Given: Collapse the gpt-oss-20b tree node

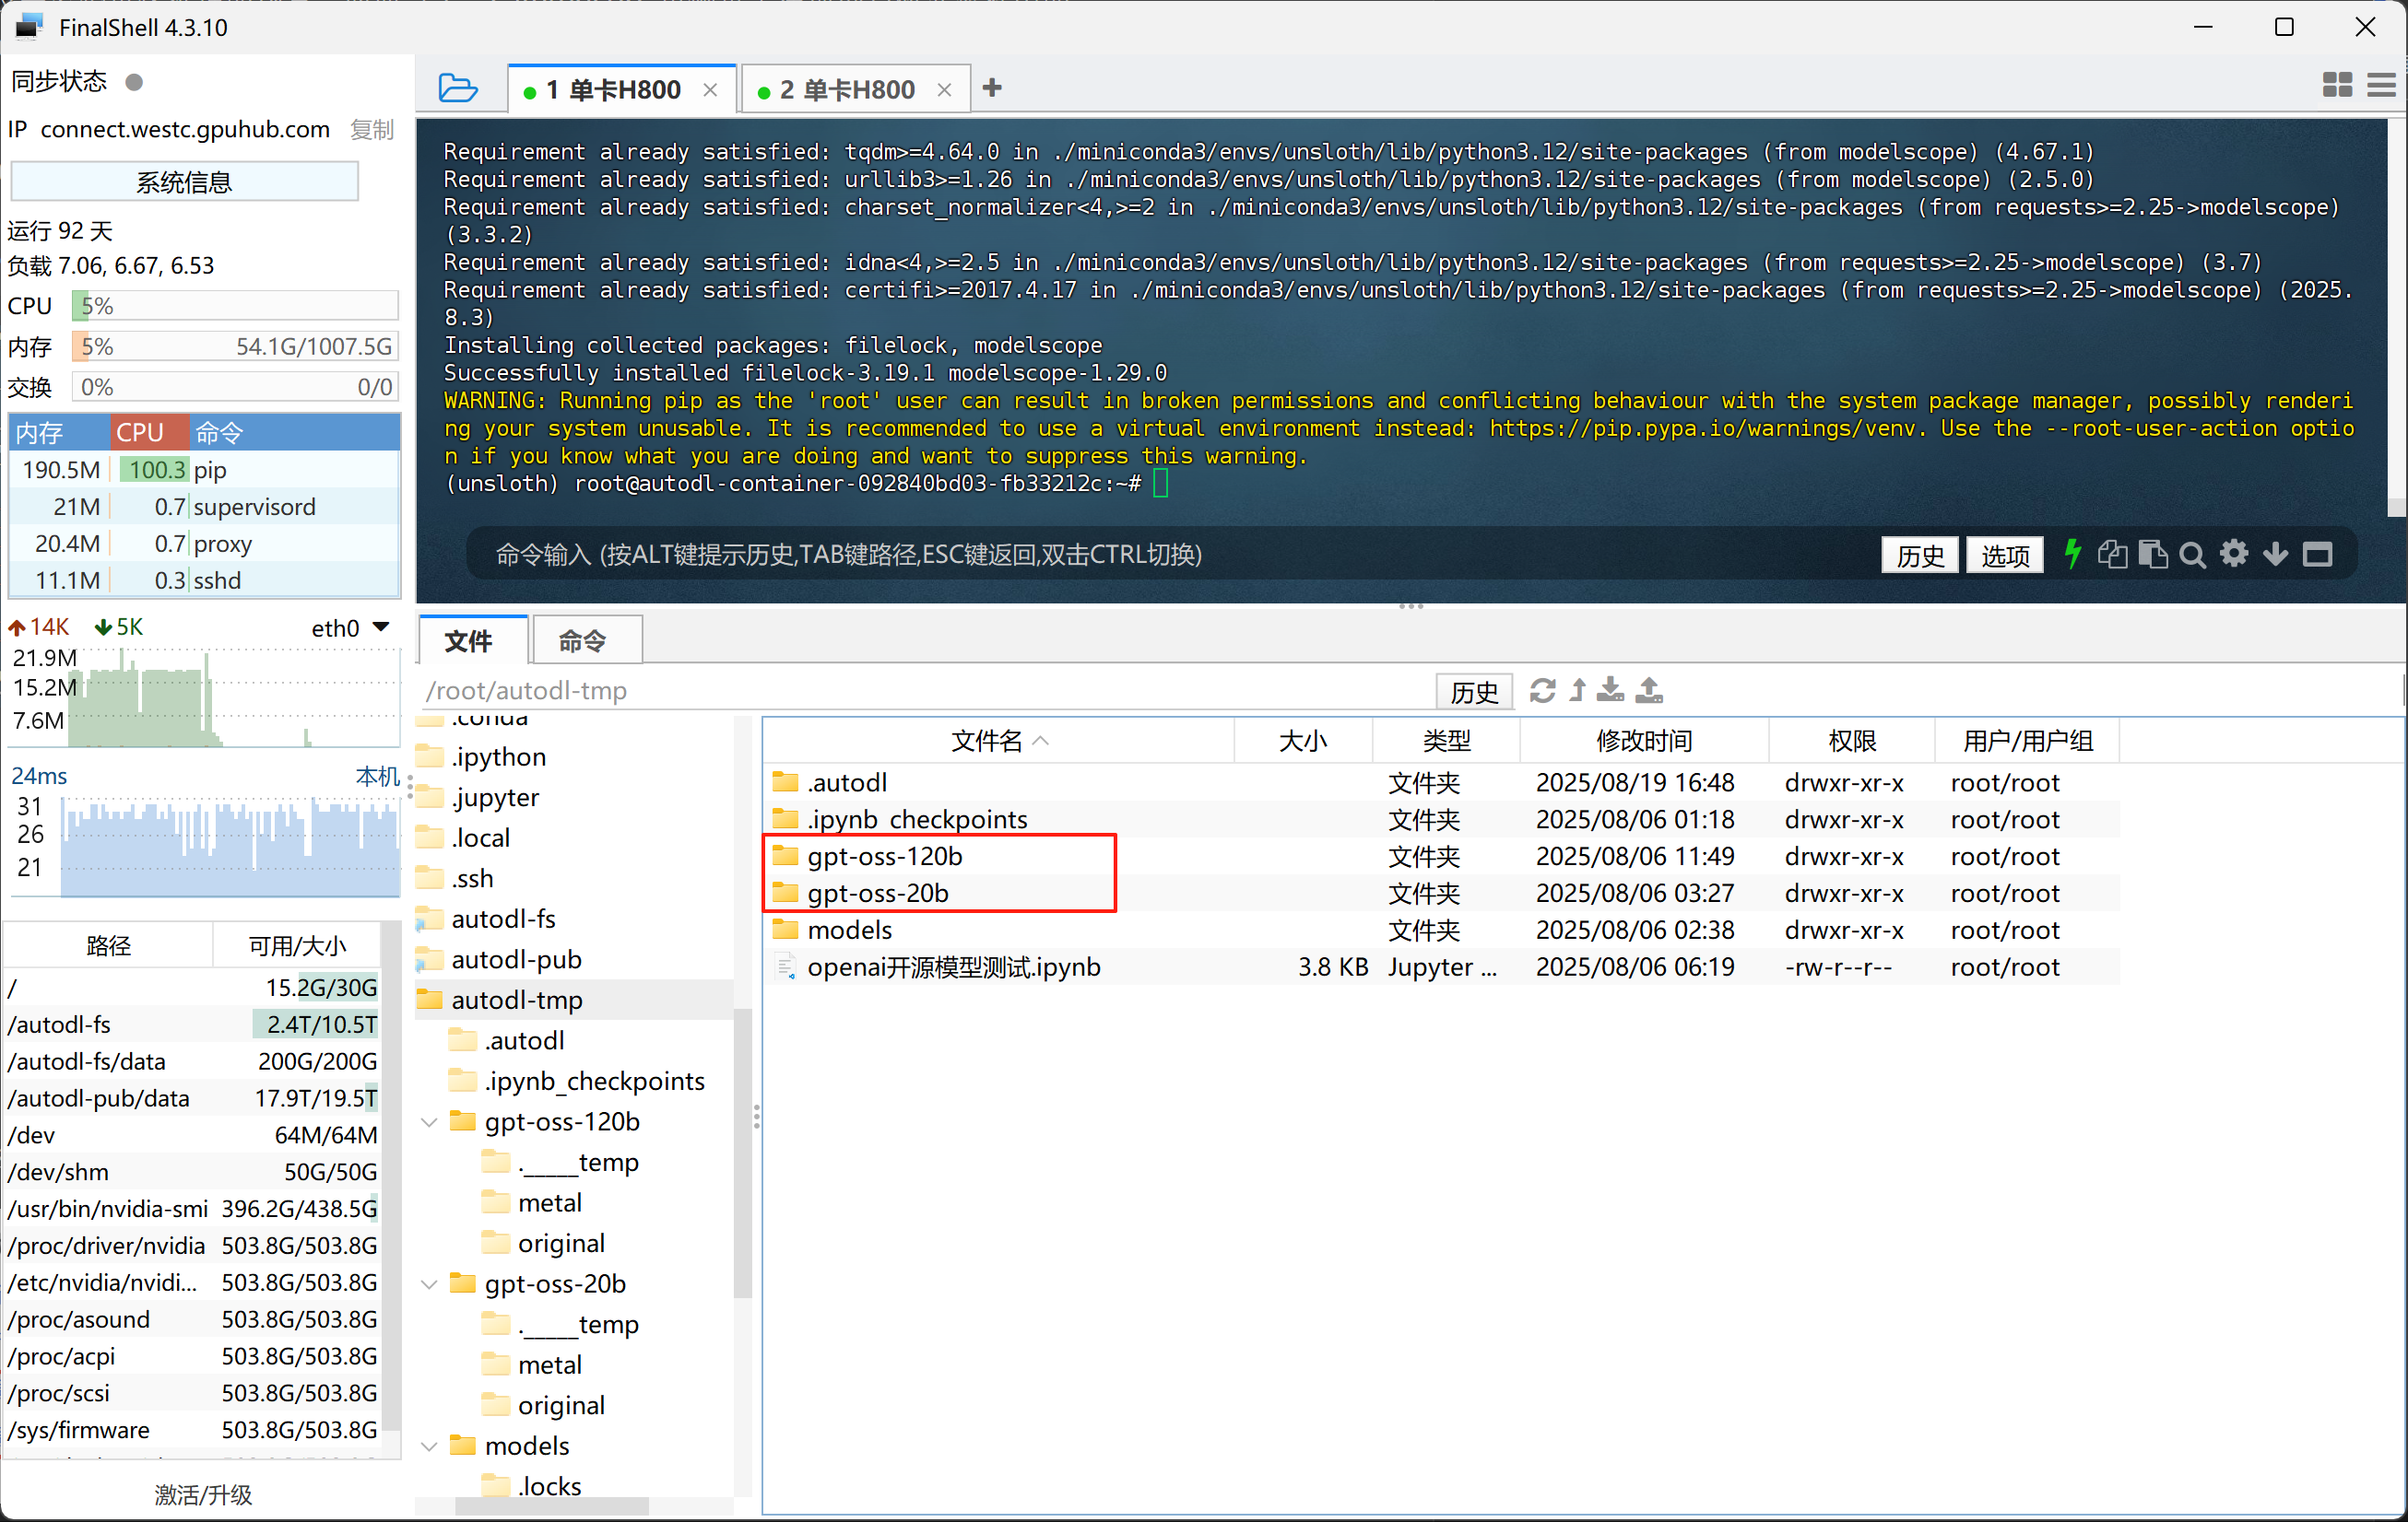Looking at the screenshot, I should [430, 1284].
